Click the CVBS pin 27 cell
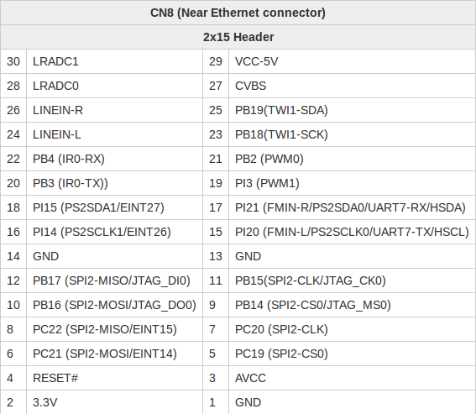 (x=352, y=86)
